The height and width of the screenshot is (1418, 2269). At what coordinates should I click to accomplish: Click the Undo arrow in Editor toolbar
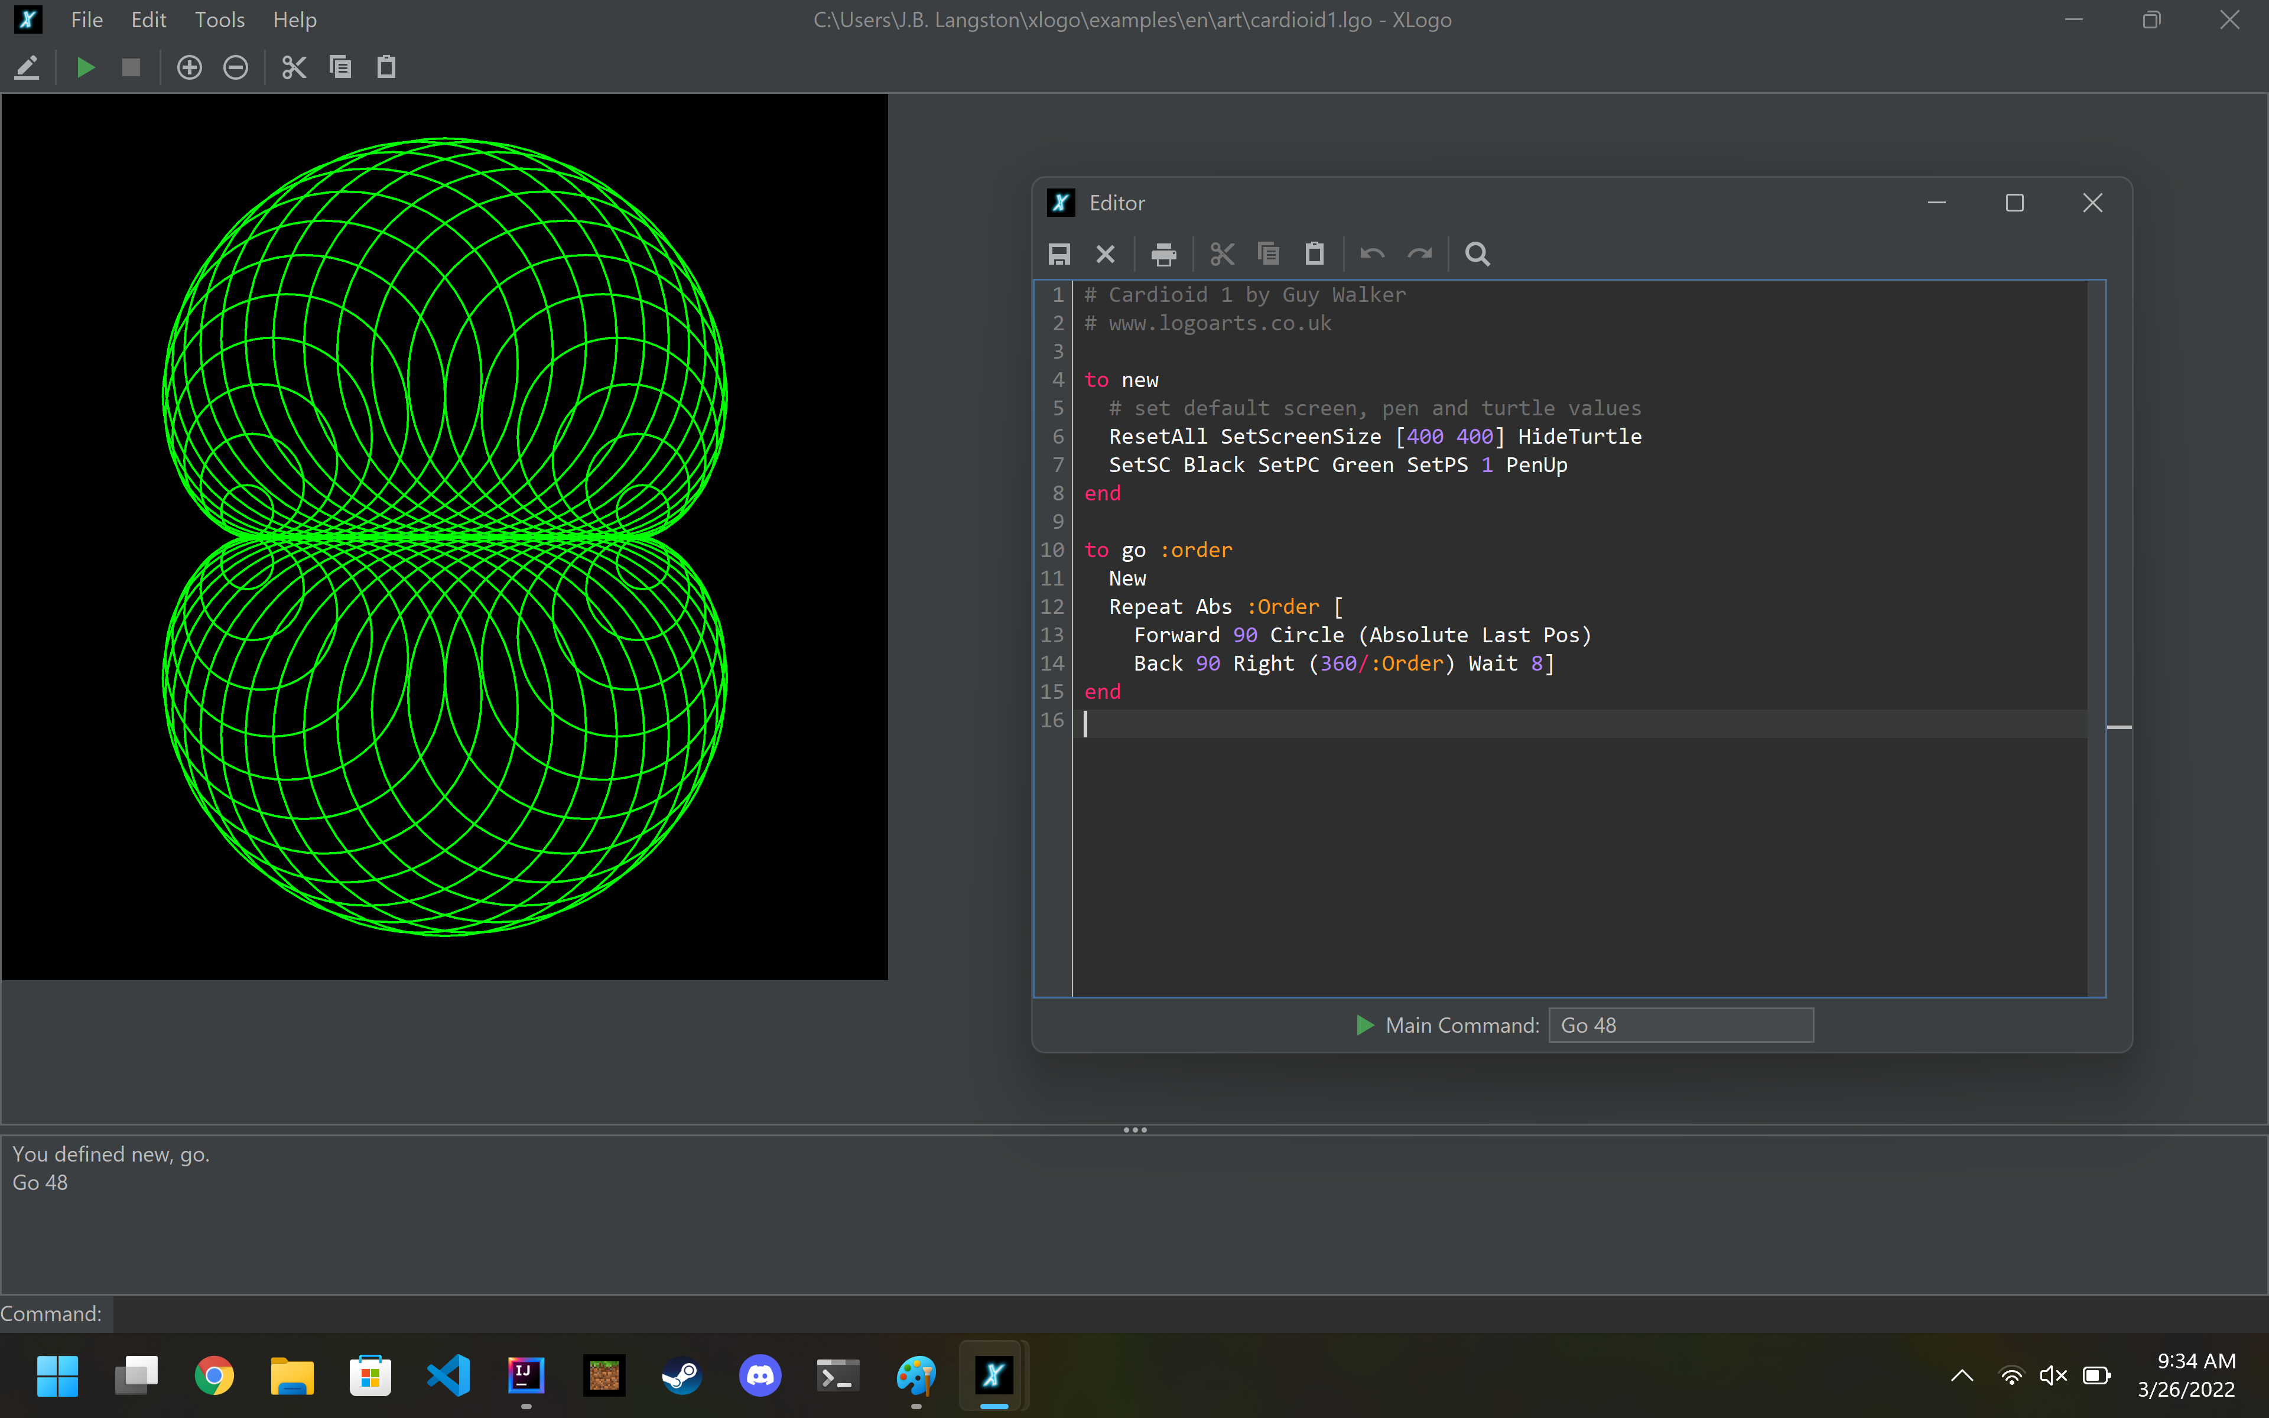1371,254
